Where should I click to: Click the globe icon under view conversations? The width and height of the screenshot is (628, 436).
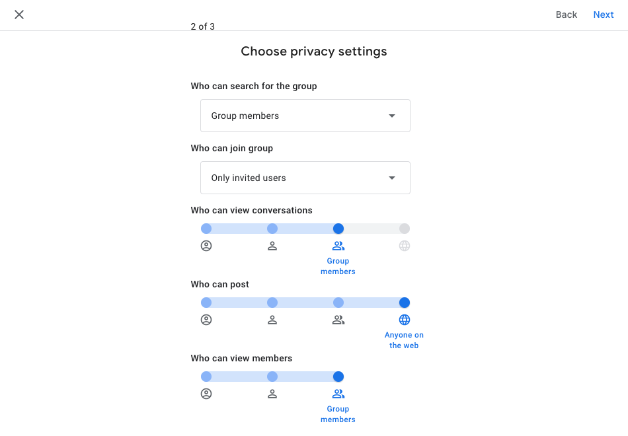[x=405, y=246]
